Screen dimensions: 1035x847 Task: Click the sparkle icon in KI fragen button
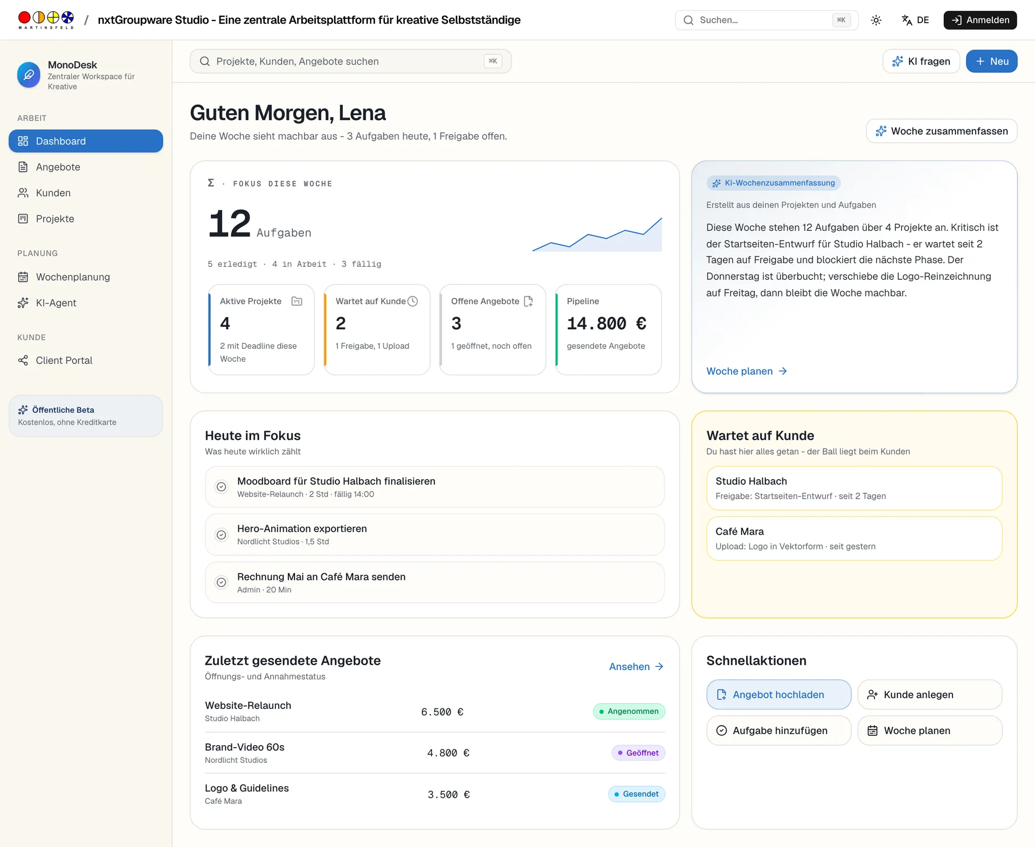[x=898, y=61]
